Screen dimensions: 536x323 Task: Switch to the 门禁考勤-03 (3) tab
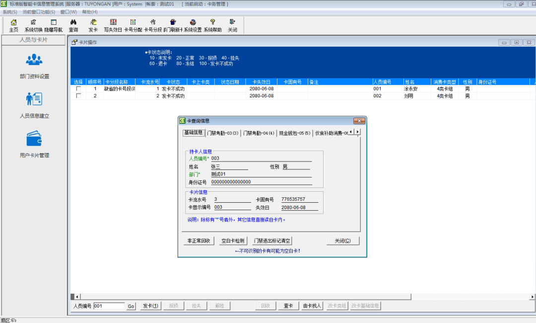[x=223, y=133]
